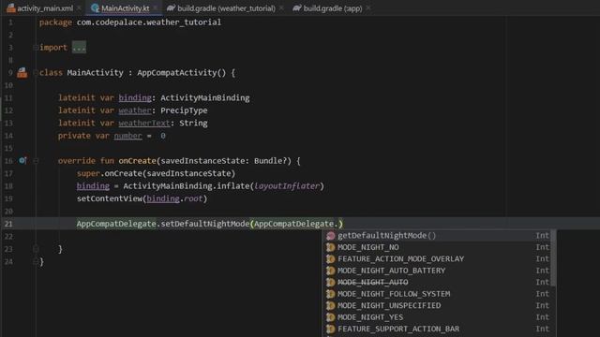Click the override gutter icon at line 16

coord(22,160)
